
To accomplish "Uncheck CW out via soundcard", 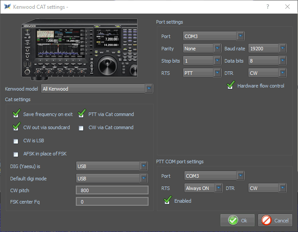I will pyautogui.click(x=16, y=127).
